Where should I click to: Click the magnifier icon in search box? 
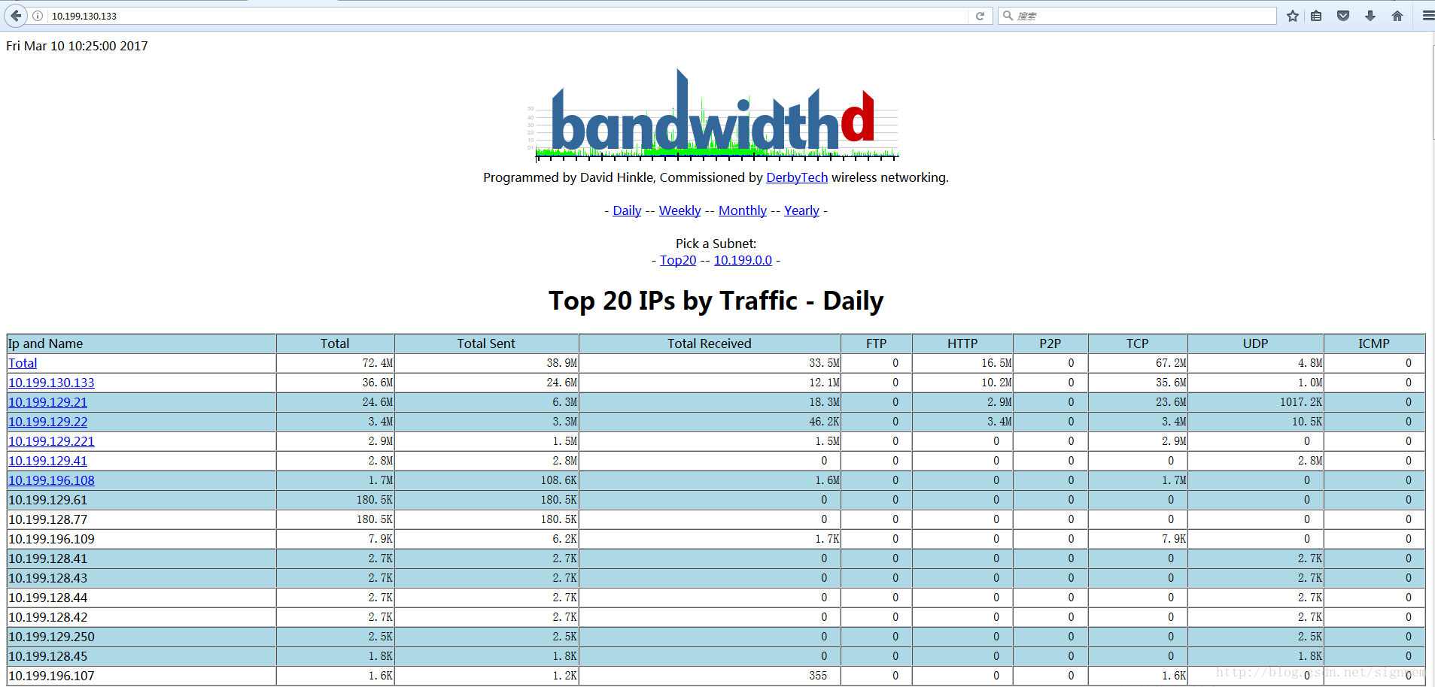[1008, 16]
